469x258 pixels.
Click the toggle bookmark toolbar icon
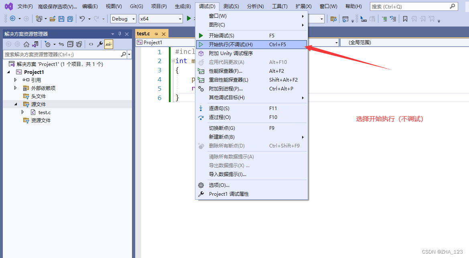pos(405,19)
